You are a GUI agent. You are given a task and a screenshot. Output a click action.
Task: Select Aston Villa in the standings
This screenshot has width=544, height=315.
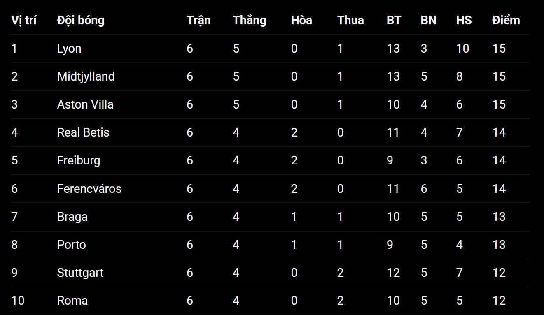(85, 104)
